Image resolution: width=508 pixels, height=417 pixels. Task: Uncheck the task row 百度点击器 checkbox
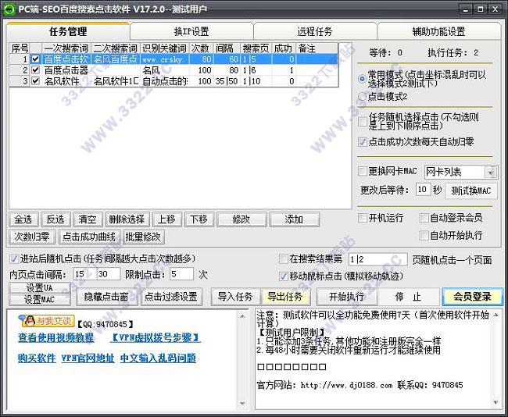(34, 69)
